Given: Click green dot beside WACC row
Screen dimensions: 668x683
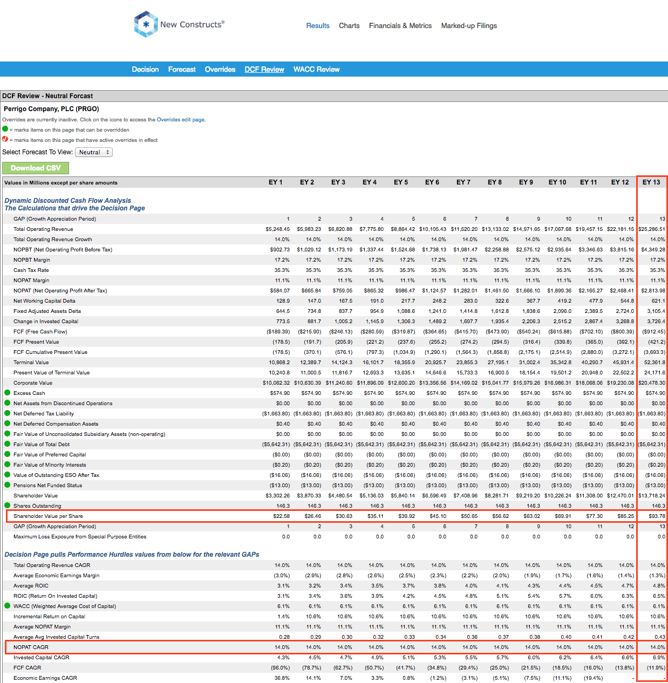Looking at the screenshot, I should click(8, 606).
